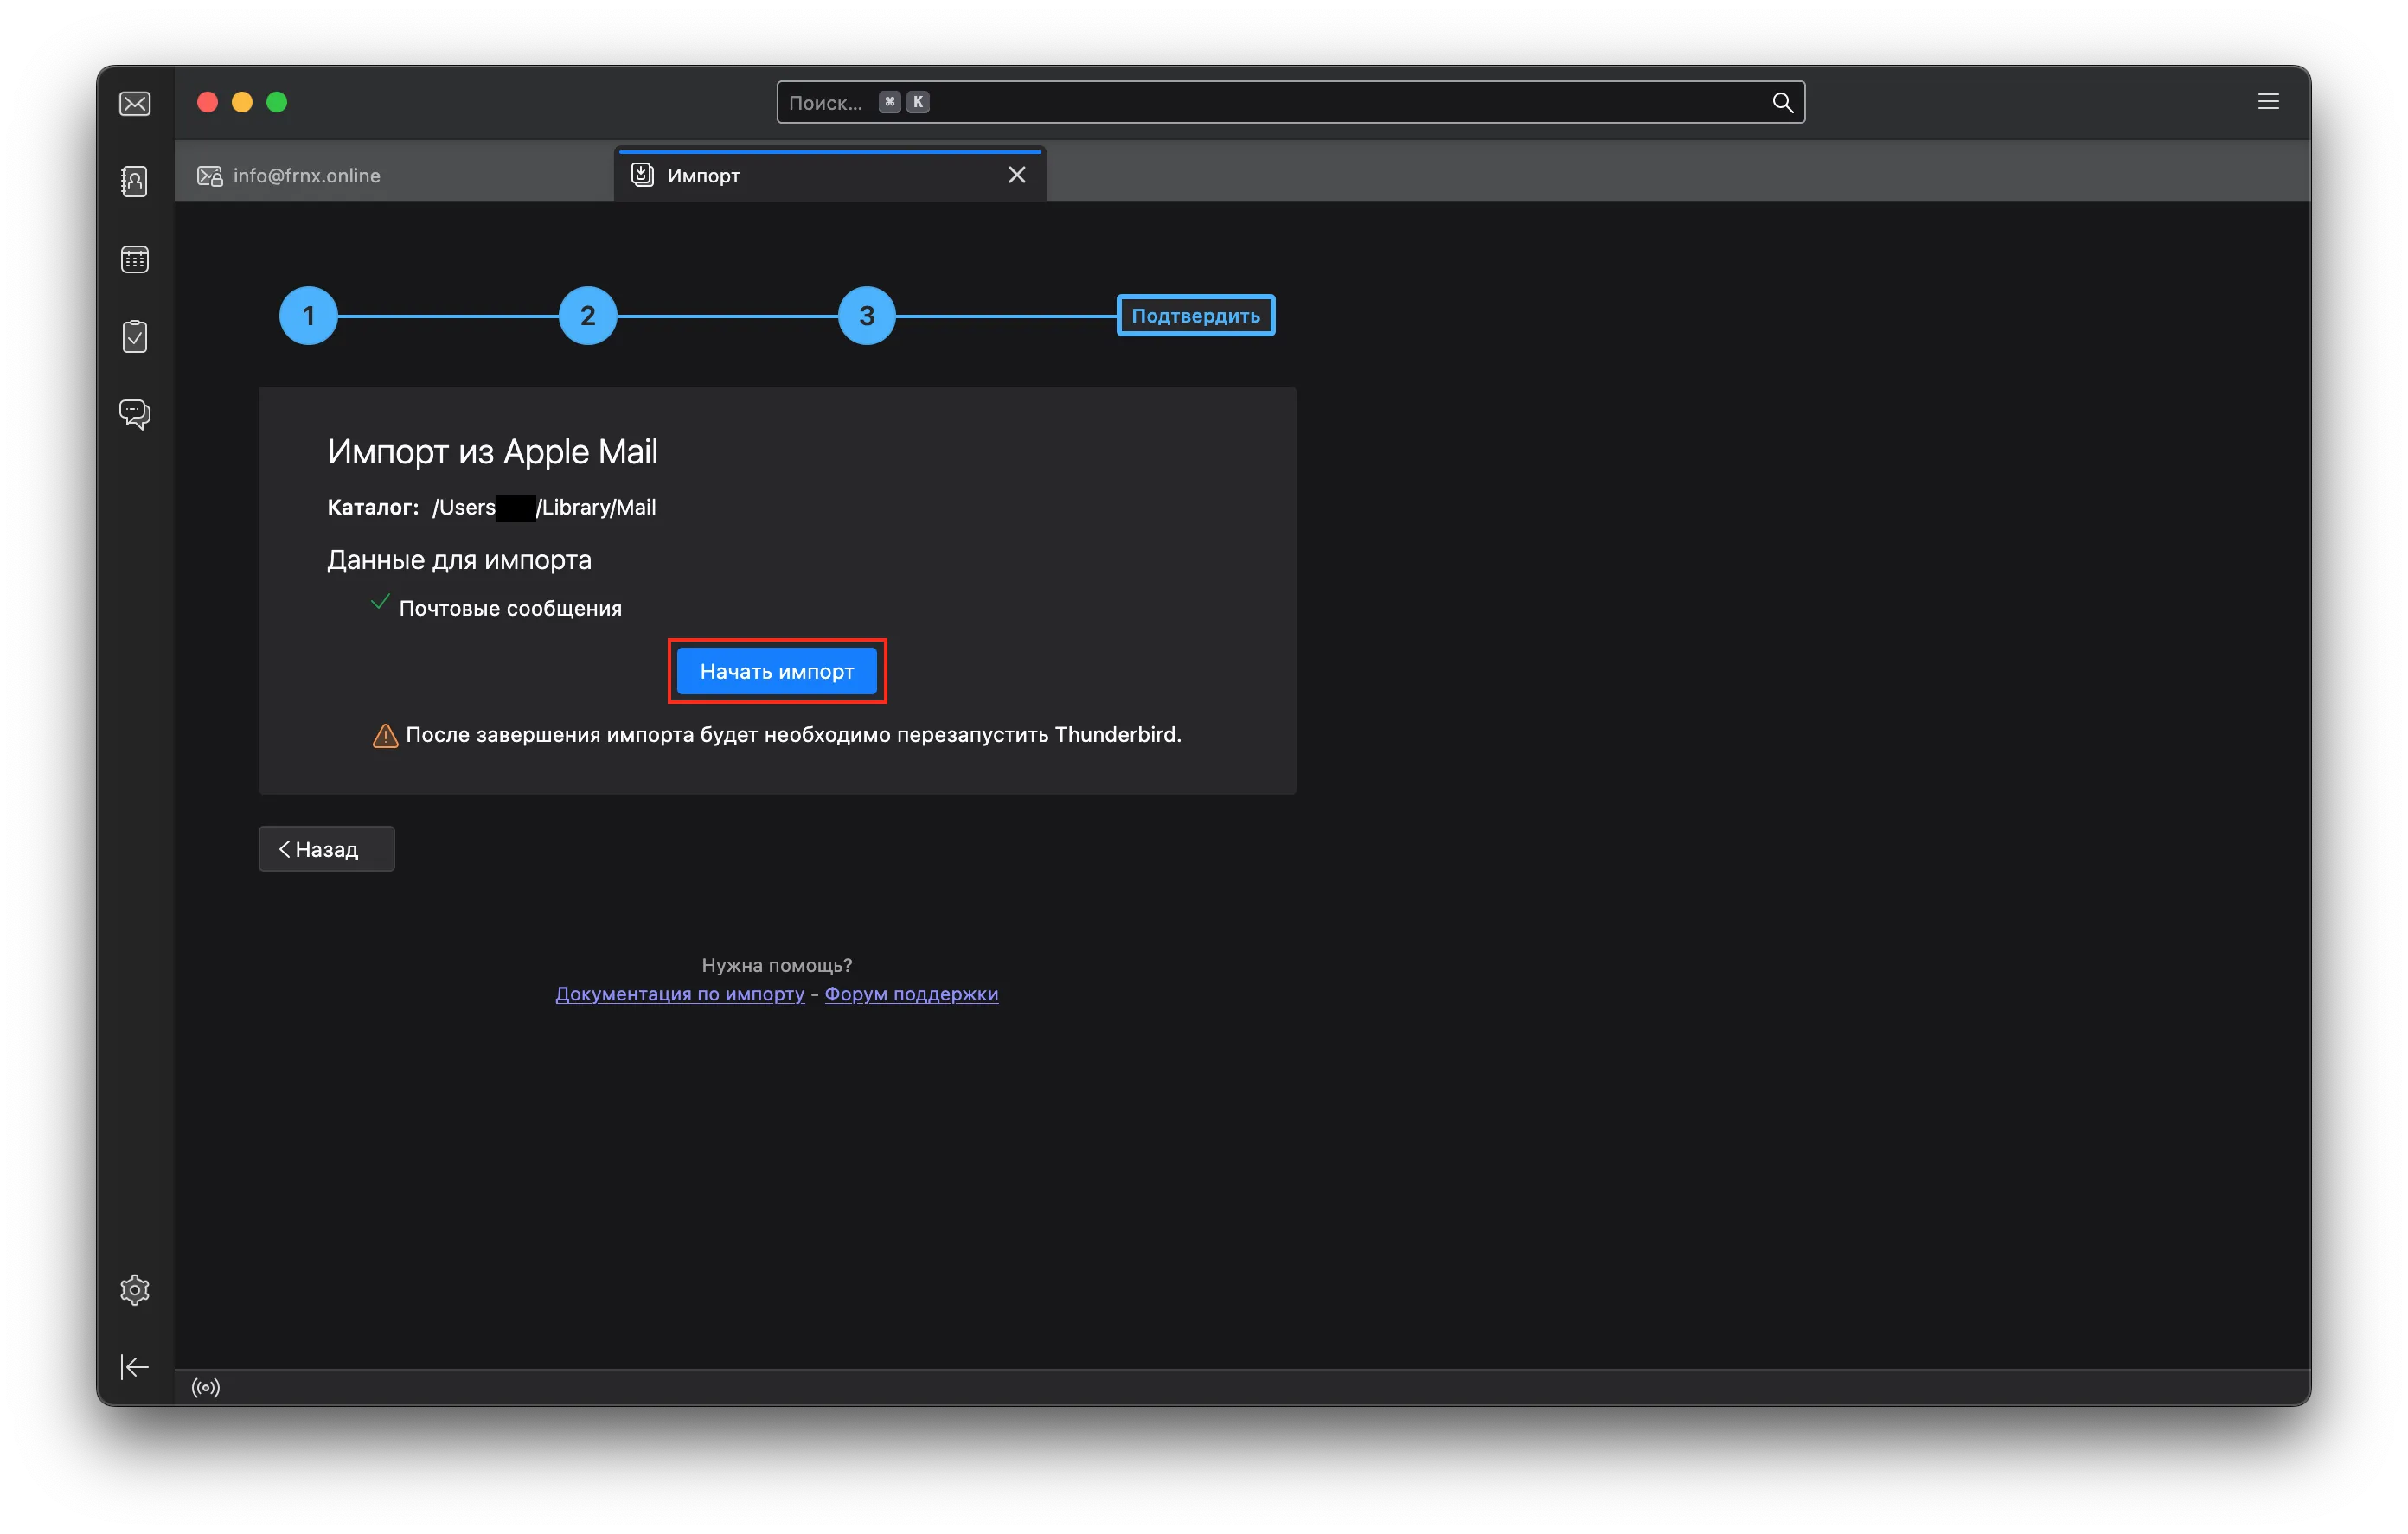The width and height of the screenshot is (2408, 1534).
Task: Open the Tasks sidebar icon
Action: point(135,337)
